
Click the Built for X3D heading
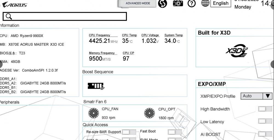214,33
